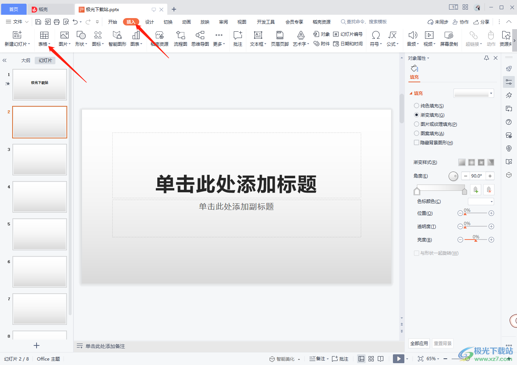Start slideshow with play button
This screenshot has width=517, height=365.
coord(398,359)
